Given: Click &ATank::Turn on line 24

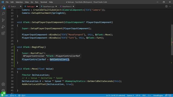Looking at the screenshot, I should tap(94, 38).
